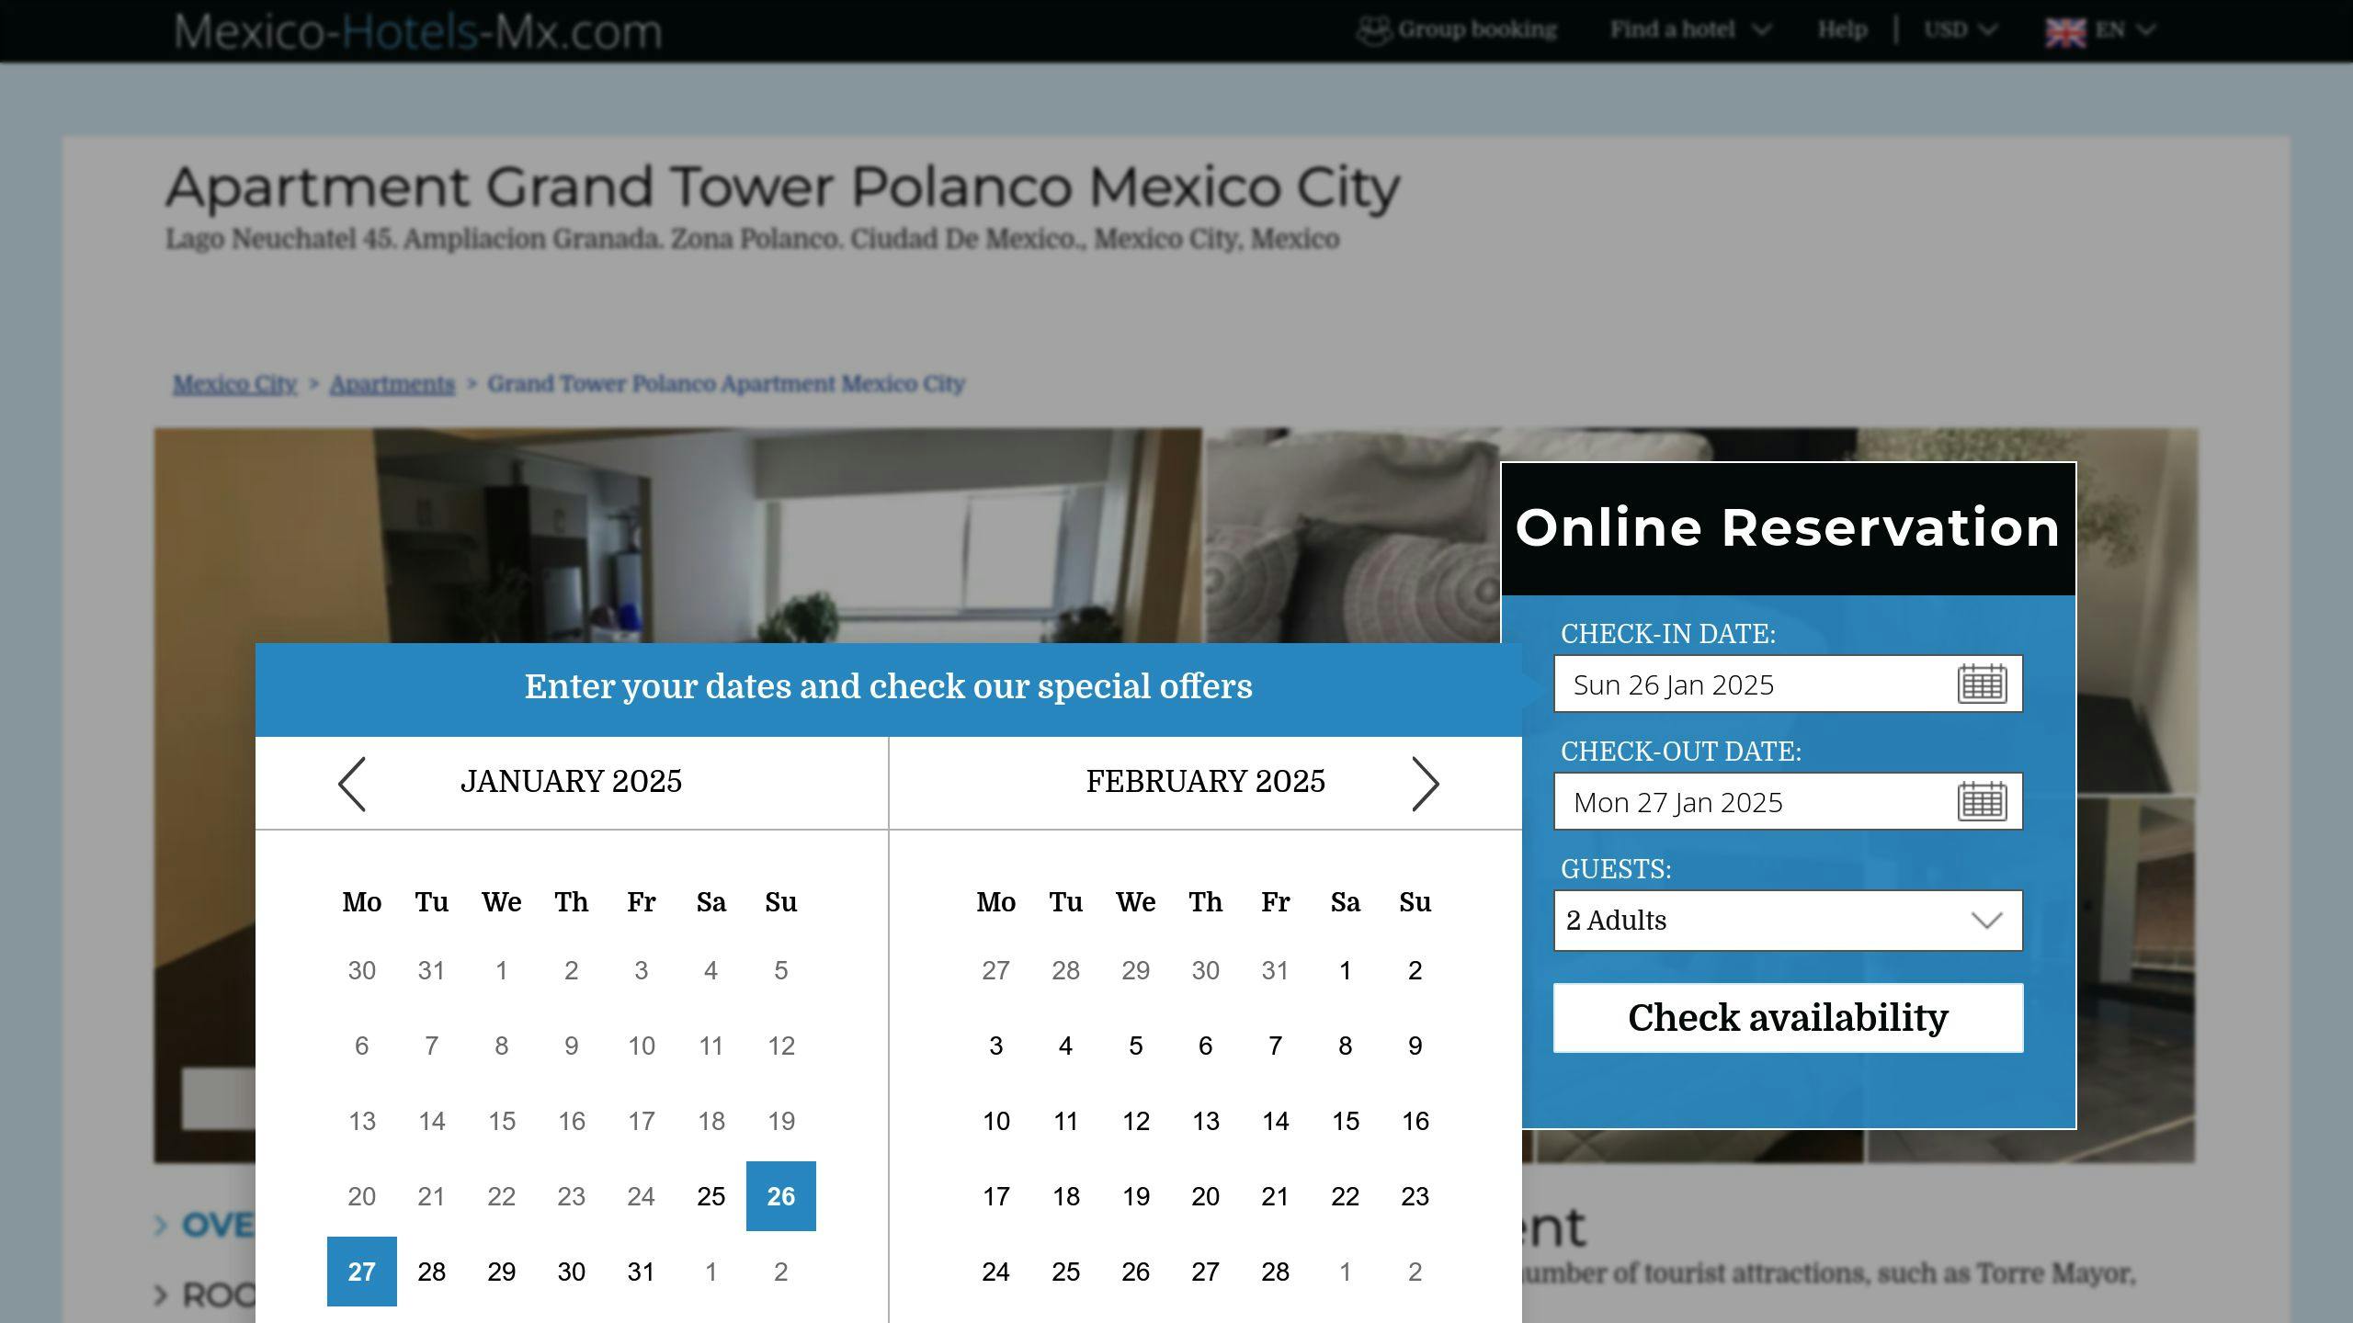Click the Check availability button

tap(1787, 1017)
